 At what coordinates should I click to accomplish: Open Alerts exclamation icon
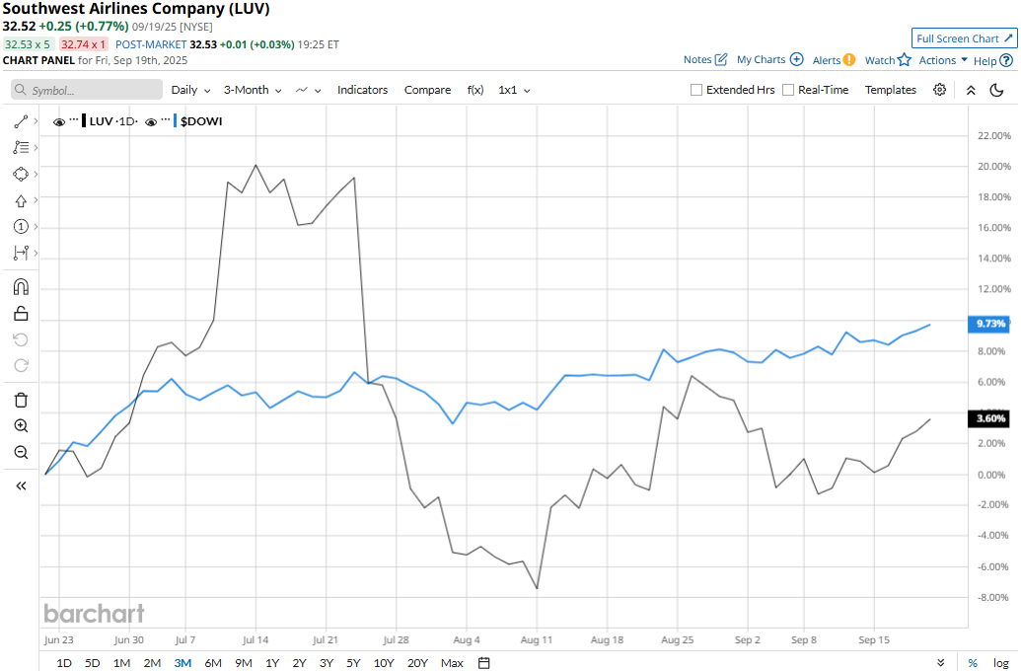click(x=849, y=60)
